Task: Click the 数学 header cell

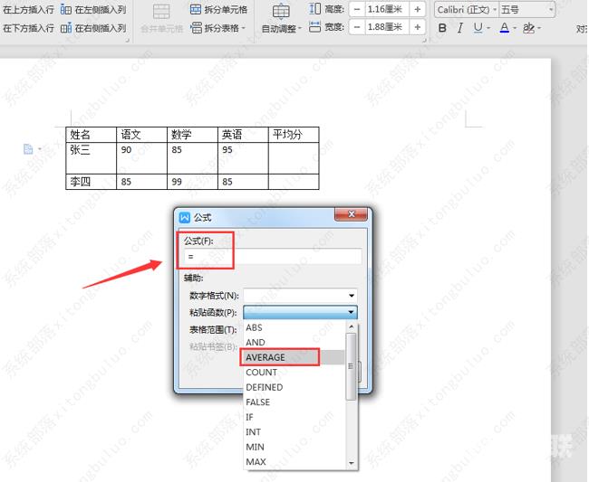Action: (192, 135)
